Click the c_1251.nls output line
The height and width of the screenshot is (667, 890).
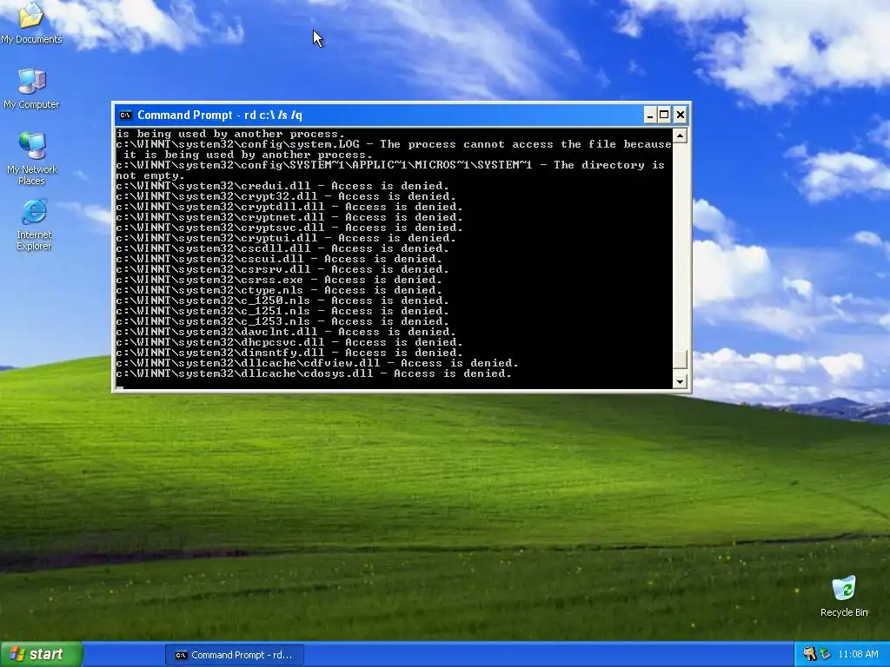click(282, 312)
